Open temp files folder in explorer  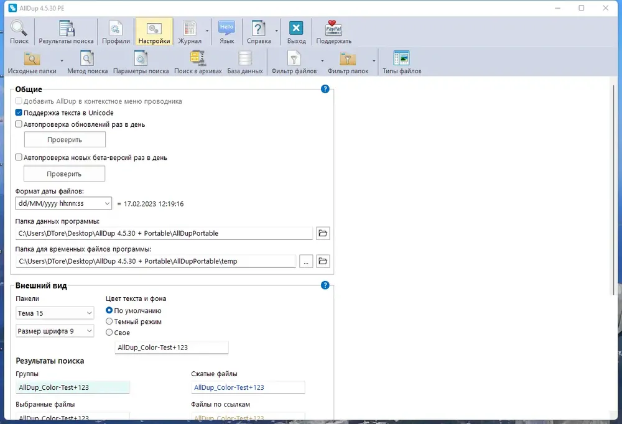[x=323, y=261]
